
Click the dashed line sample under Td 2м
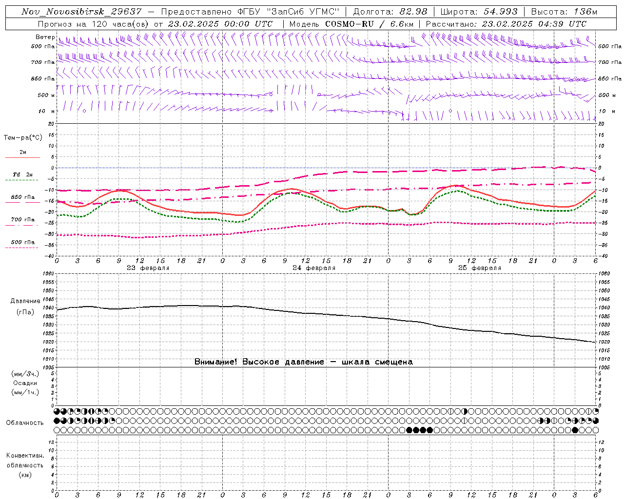point(22,180)
